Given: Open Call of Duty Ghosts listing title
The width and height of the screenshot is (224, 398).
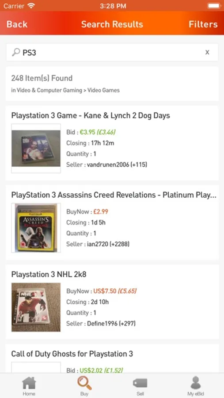Looking at the screenshot, I should pyautogui.click(x=72, y=354).
